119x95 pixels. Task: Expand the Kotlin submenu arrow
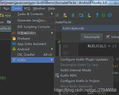pyautogui.click(x=52, y=60)
